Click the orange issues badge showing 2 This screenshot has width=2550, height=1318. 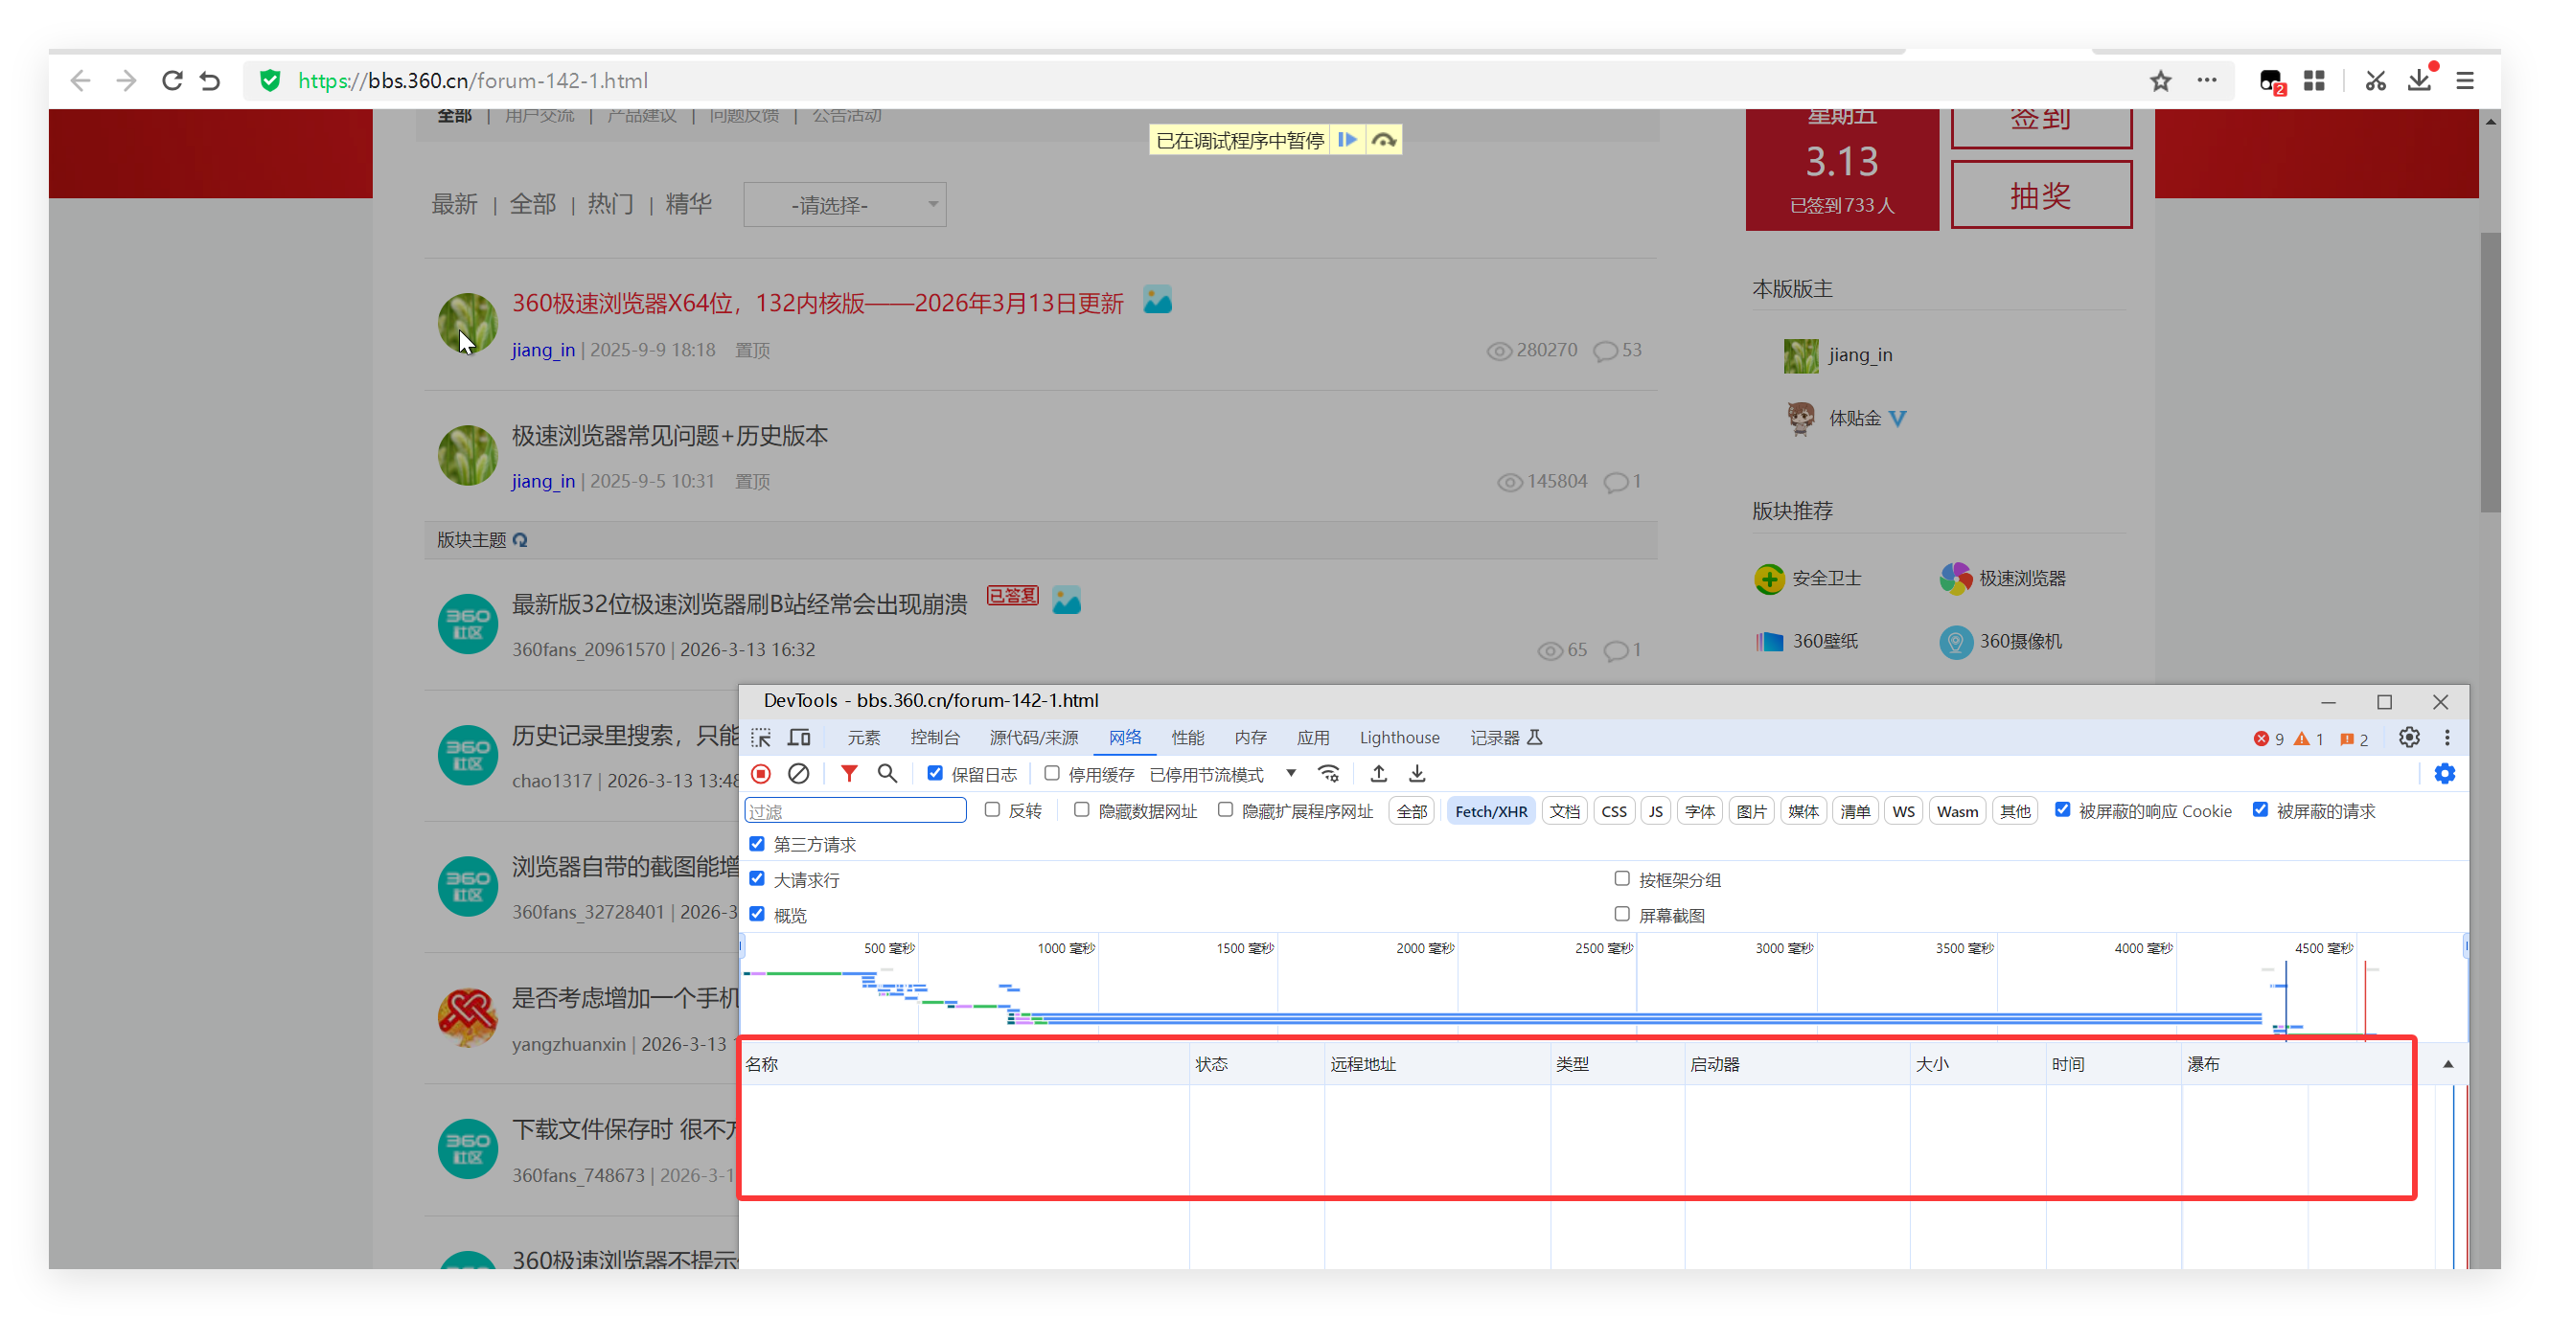point(2353,739)
